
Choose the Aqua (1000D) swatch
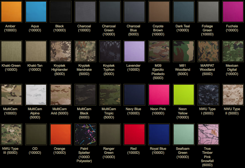coord(36,12)
